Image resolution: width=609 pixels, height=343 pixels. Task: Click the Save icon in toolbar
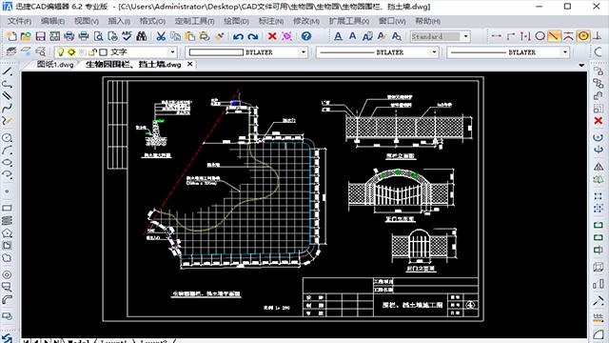pyautogui.click(x=40, y=36)
